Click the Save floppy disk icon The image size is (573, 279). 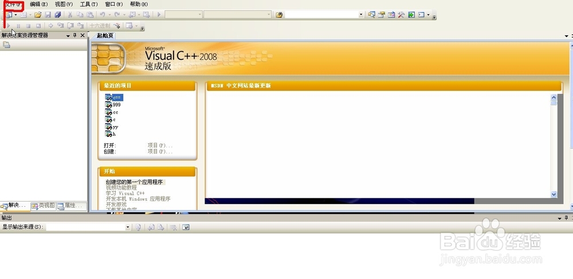[48, 15]
